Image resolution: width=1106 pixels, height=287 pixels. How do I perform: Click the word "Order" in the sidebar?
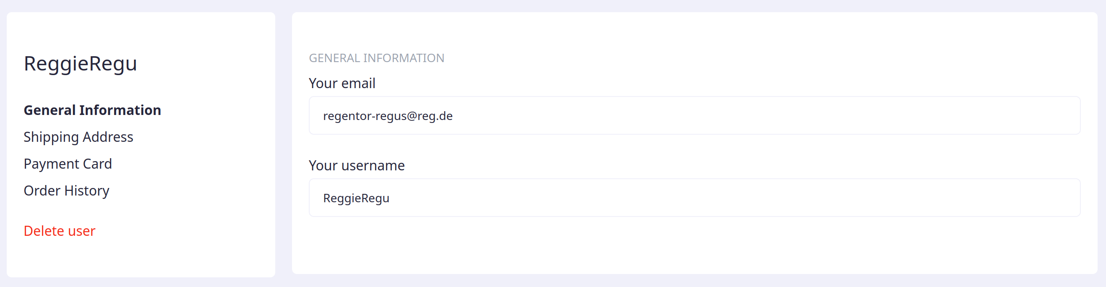(42, 191)
